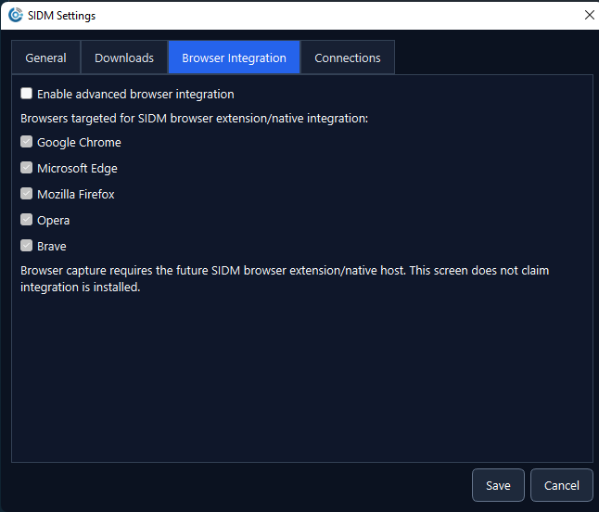599x512 pixels.
Task: Click the 'Browser capture requires' note text
Action: [x=285, y=278]
